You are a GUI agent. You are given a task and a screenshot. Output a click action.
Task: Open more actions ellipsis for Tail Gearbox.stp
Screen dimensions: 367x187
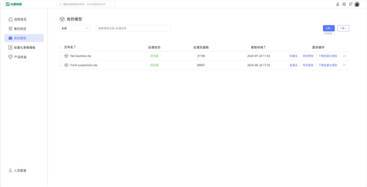point(344,56)
